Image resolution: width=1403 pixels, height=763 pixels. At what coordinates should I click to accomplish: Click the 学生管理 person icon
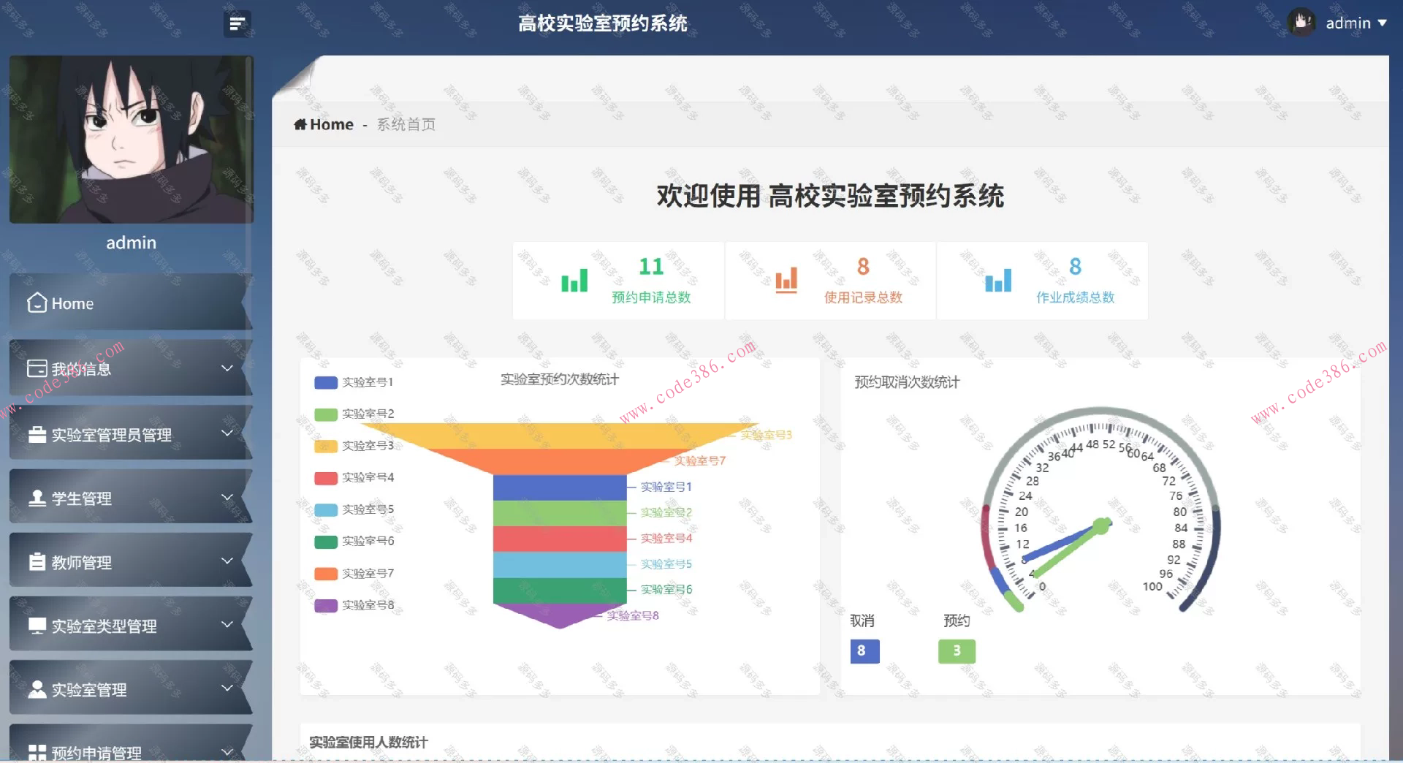tap(37, 498)
